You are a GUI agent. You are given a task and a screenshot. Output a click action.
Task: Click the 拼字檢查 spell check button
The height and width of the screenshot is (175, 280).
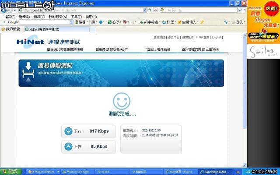pyautogui.click(x=149, y=22)
